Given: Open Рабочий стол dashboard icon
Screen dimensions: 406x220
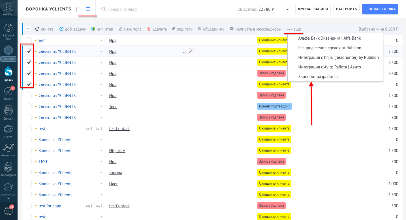Looking at the screenshot, I should point(8,28).
